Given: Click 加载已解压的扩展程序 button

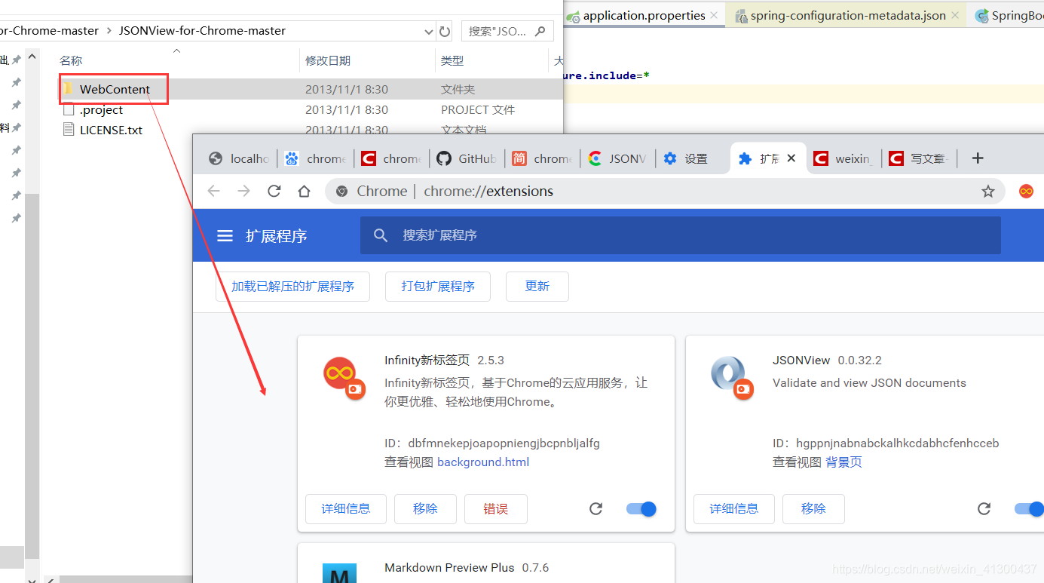Looking at the screenshot, I should pos(292,287).
